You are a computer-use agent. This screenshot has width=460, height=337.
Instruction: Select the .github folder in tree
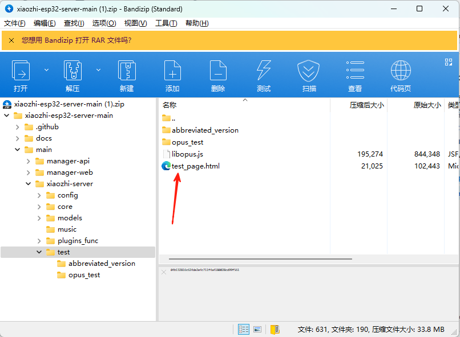(x=47, y=127)
